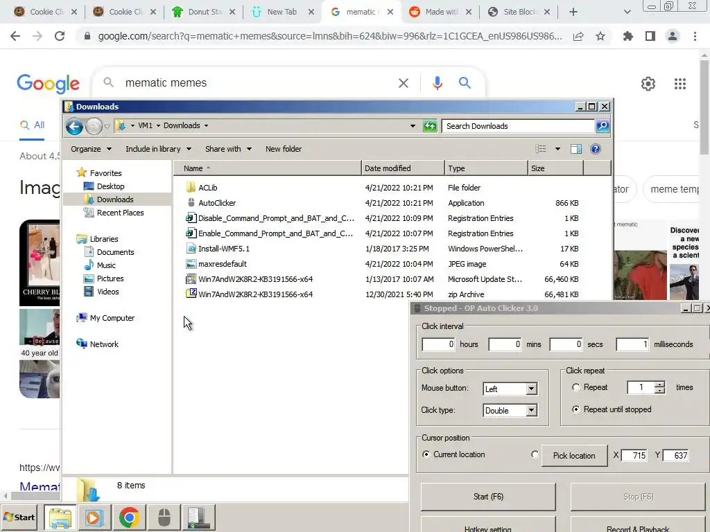
Task: Select the Repeat radio button
Action: (575, 387)
